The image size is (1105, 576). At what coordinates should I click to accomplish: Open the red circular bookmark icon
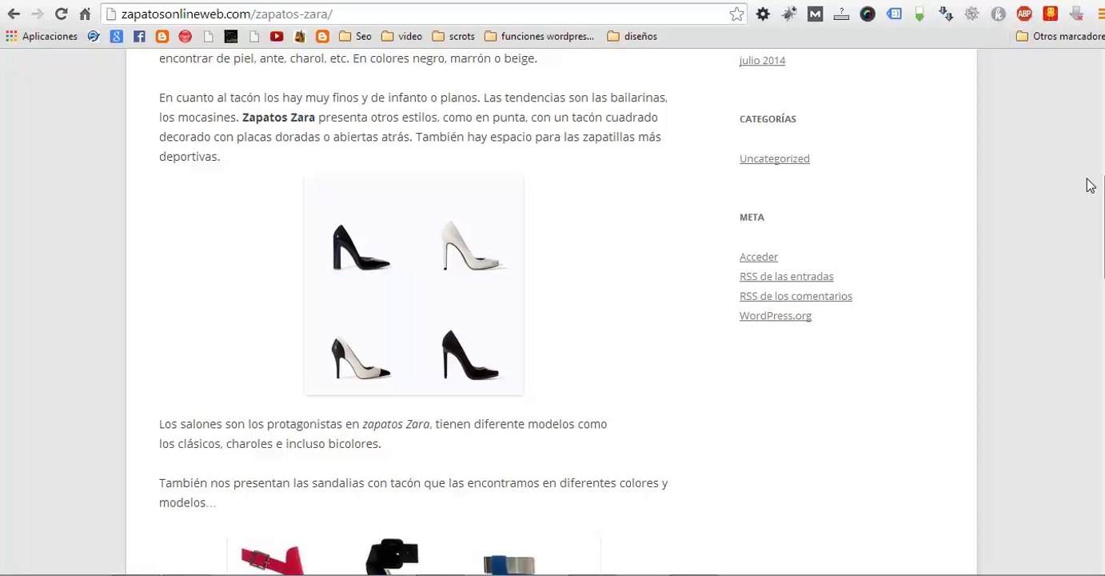click(x=185, y=36)
